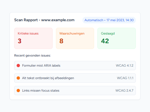Screen dimensions: 150x112
Task: Click the orange dot beside Alt tekst ontbreekt
Action: [x=18, y=78]
